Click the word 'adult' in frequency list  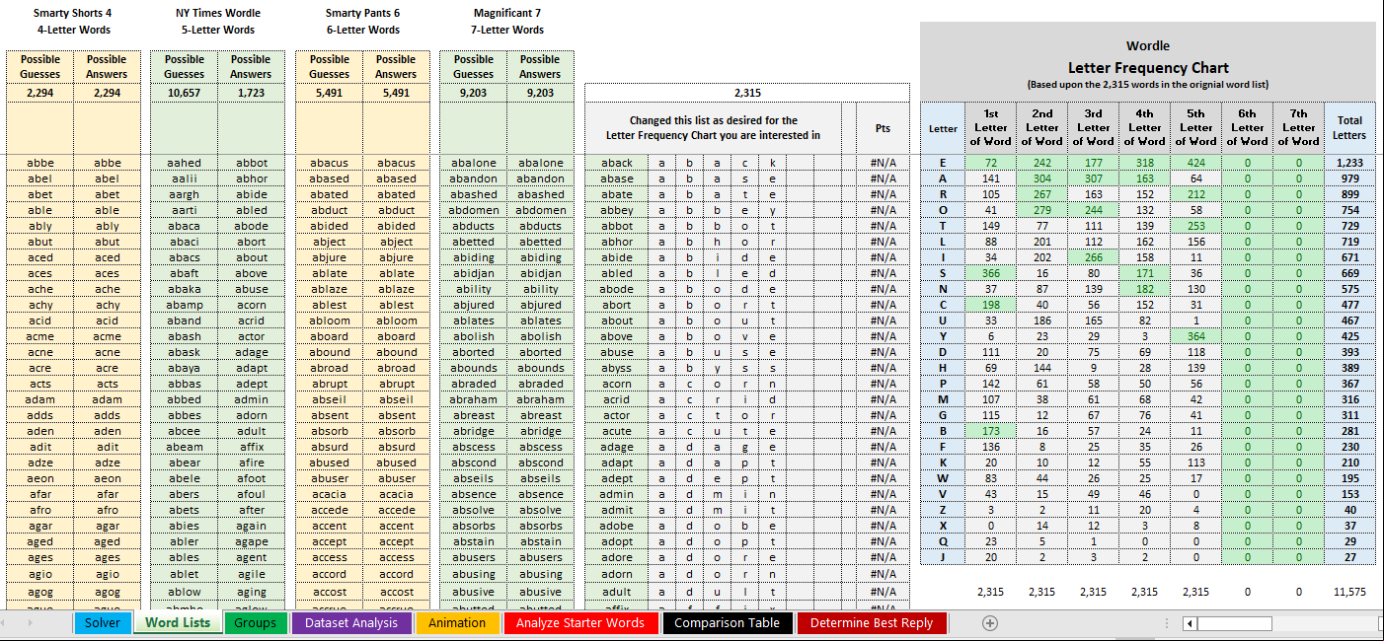[617, 592]
